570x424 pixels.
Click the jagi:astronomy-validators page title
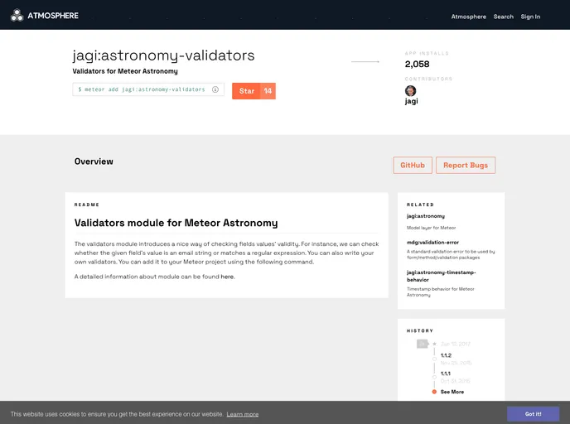[163, 55]
